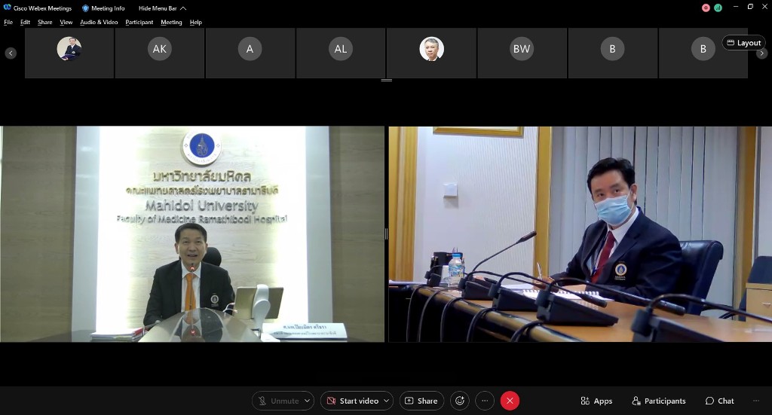772x415 pixels.
Task: Open the reactions emoji button
Action: tap(459, 401)
